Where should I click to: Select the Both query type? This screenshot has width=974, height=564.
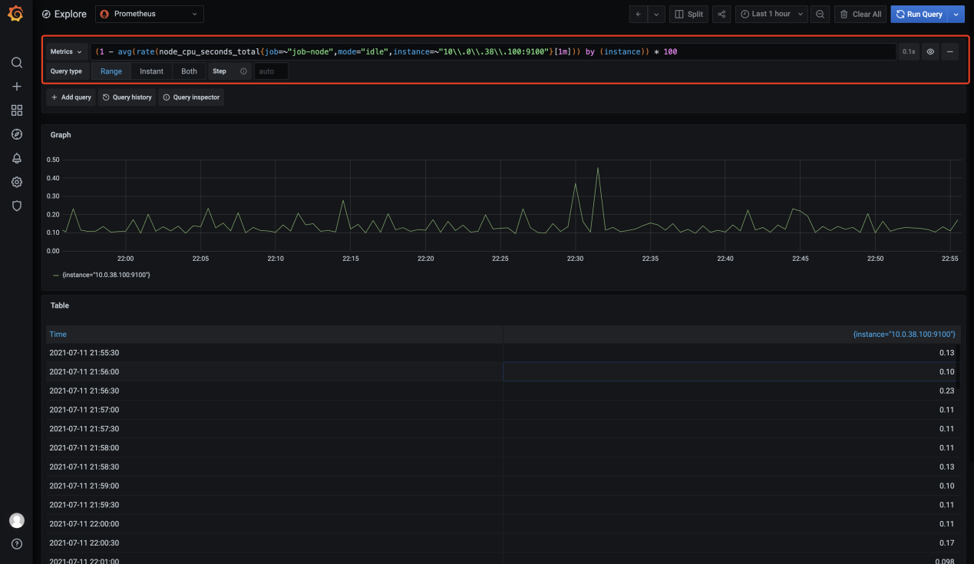(x=189, y=71)
